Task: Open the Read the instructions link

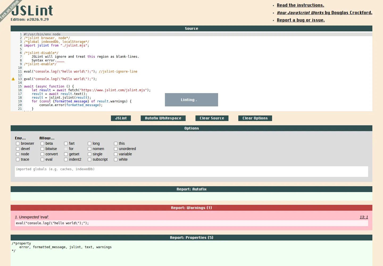Action: click(x=301, y=5)
